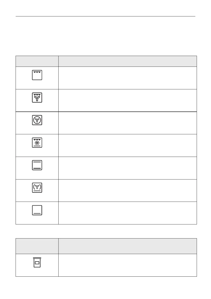Click the description cell in the second table
Screen dimensions: 211x299
pyautogui.click(x=127, y=265)
